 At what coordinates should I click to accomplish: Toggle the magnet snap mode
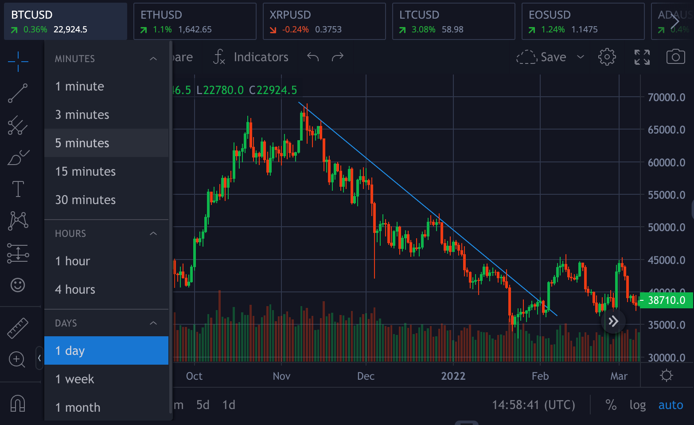click(18, 403)
